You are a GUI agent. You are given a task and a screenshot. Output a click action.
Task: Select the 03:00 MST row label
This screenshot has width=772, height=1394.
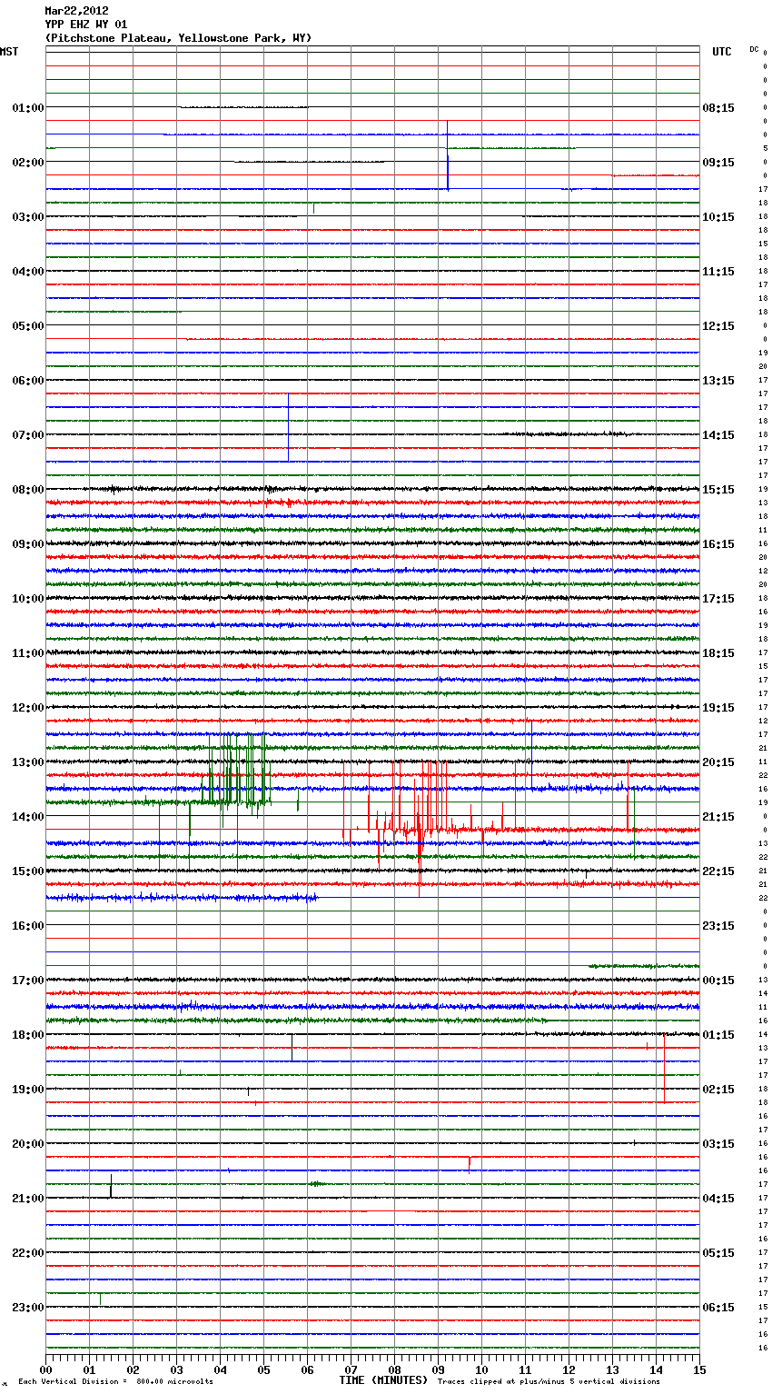(x=28, y=217)
